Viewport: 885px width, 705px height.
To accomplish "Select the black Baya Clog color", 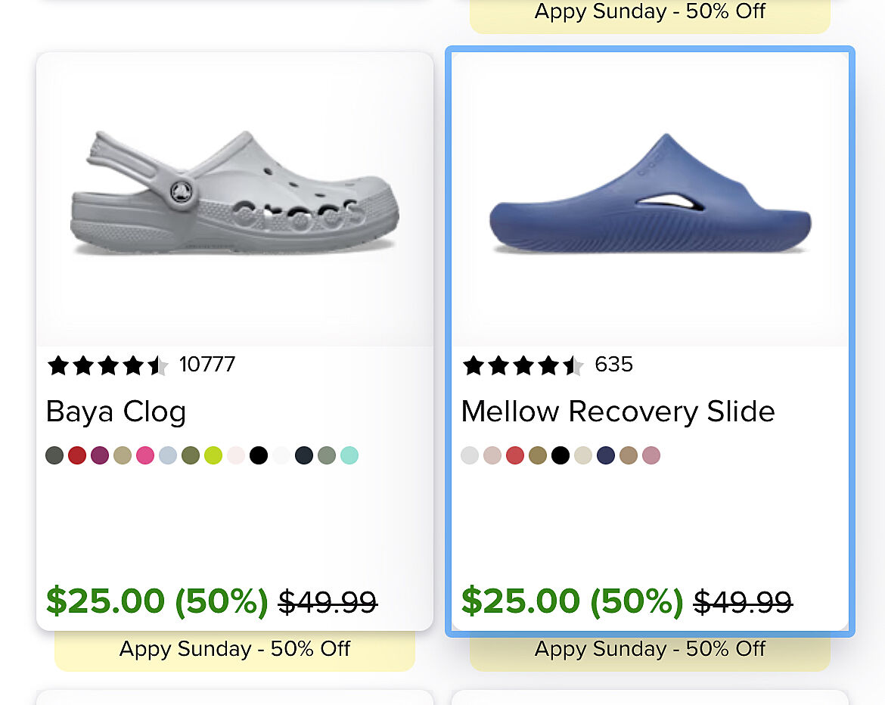I will pyautogui.click(x=259, y=455).
